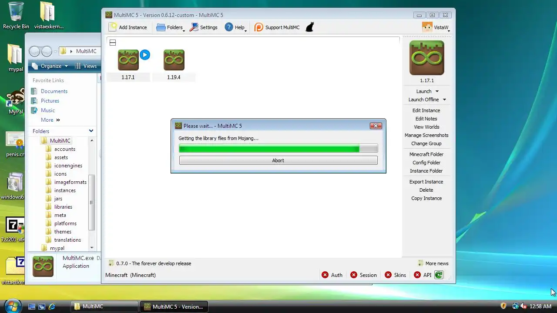This screenshot has height=313, width=557.
Task: Click Copy Instance
Action: point(426,198)
